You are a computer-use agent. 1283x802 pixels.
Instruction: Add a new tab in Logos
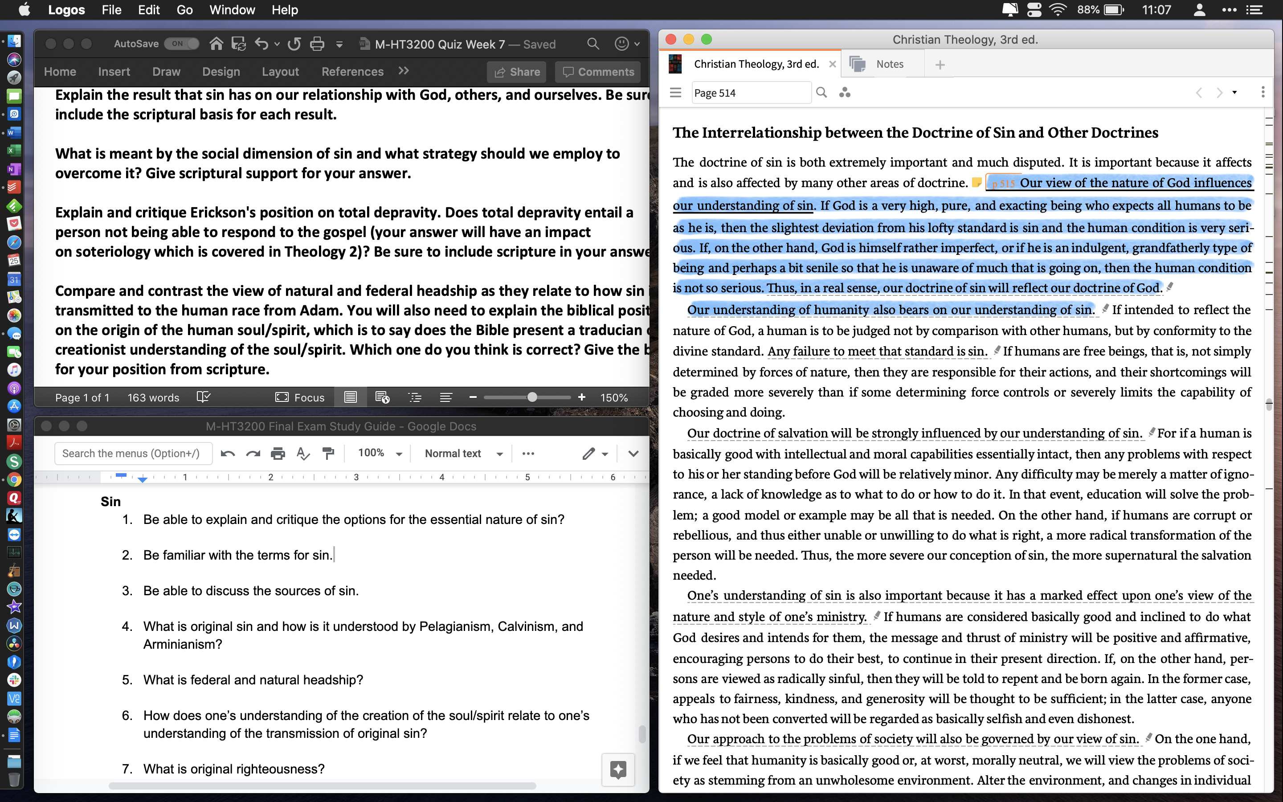tap(940, 65)
